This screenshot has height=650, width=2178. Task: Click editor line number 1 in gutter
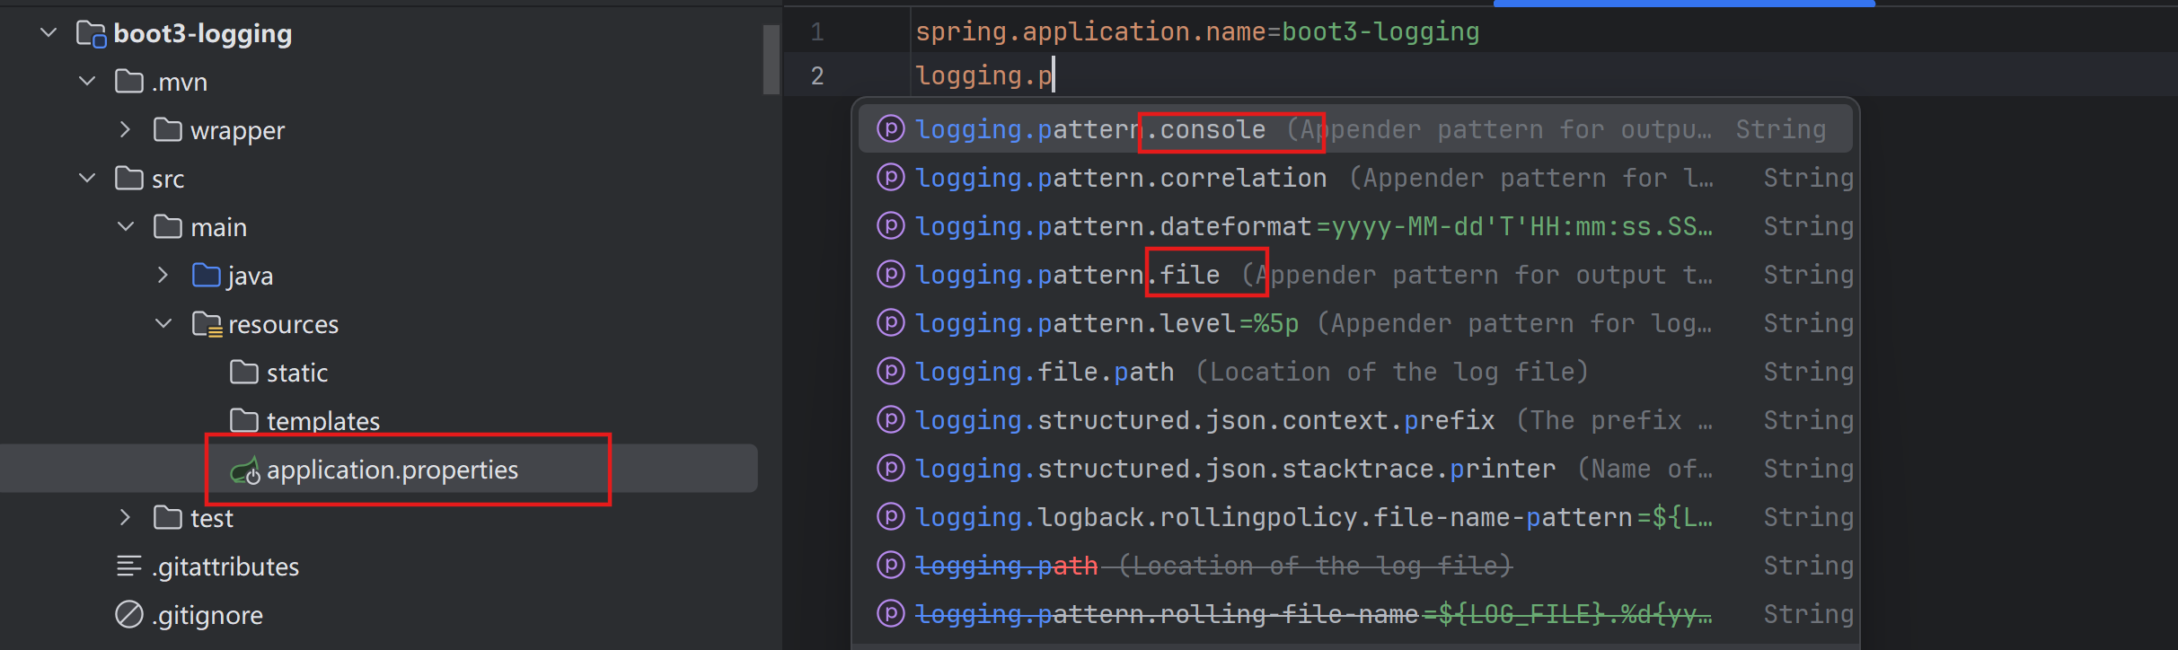pyautogui.click(x=817, y=32)
